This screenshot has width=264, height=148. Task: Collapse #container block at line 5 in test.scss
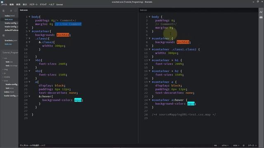click(x=29, y=31)
